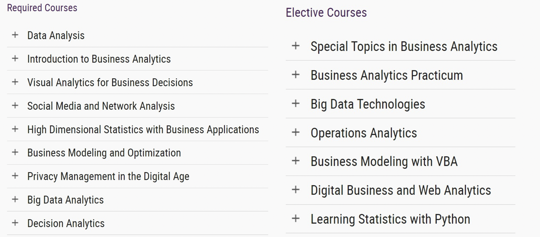Viewport: 540px width, 237px height.
Task: Expand Social Media and Network Analysis course
Action: [x=137, y=106]
